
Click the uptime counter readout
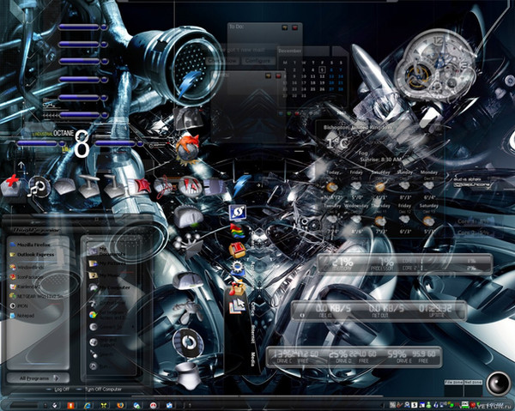tap(435, 311)
